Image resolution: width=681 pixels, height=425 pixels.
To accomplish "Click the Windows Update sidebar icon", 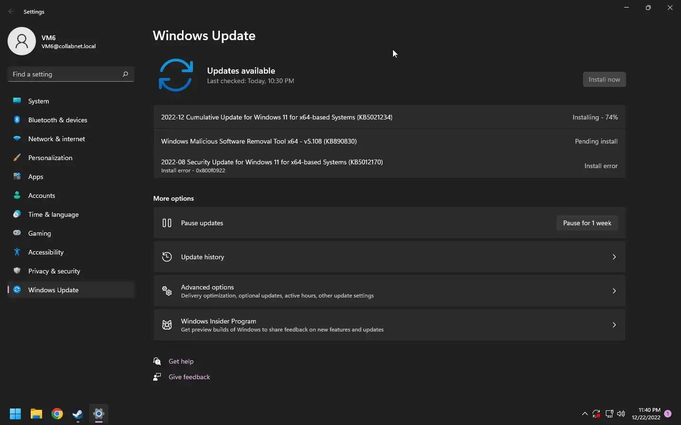I will tap(17, 290).
